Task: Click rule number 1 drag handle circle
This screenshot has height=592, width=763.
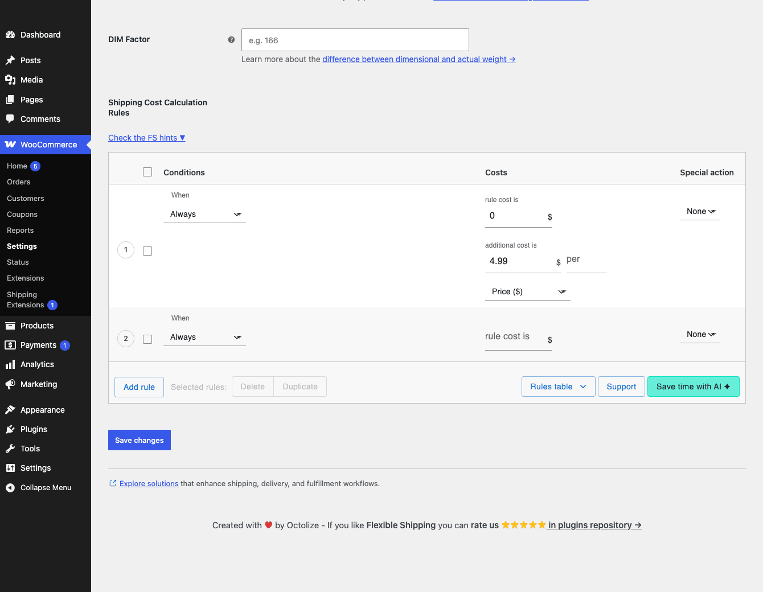Action: [126, 250]
